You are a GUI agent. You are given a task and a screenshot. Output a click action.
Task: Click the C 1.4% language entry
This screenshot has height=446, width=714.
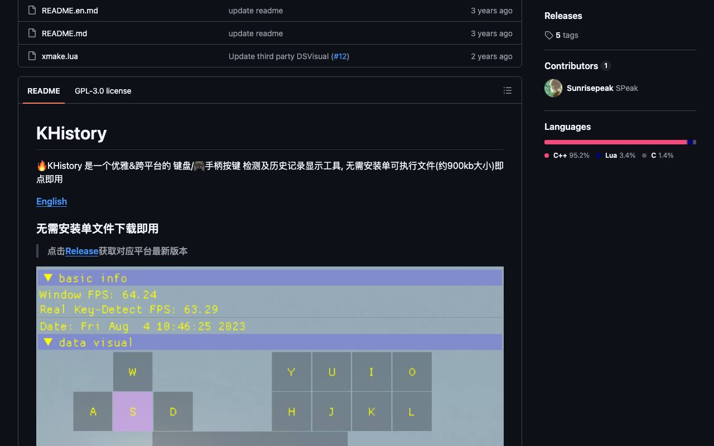(658, 156)
